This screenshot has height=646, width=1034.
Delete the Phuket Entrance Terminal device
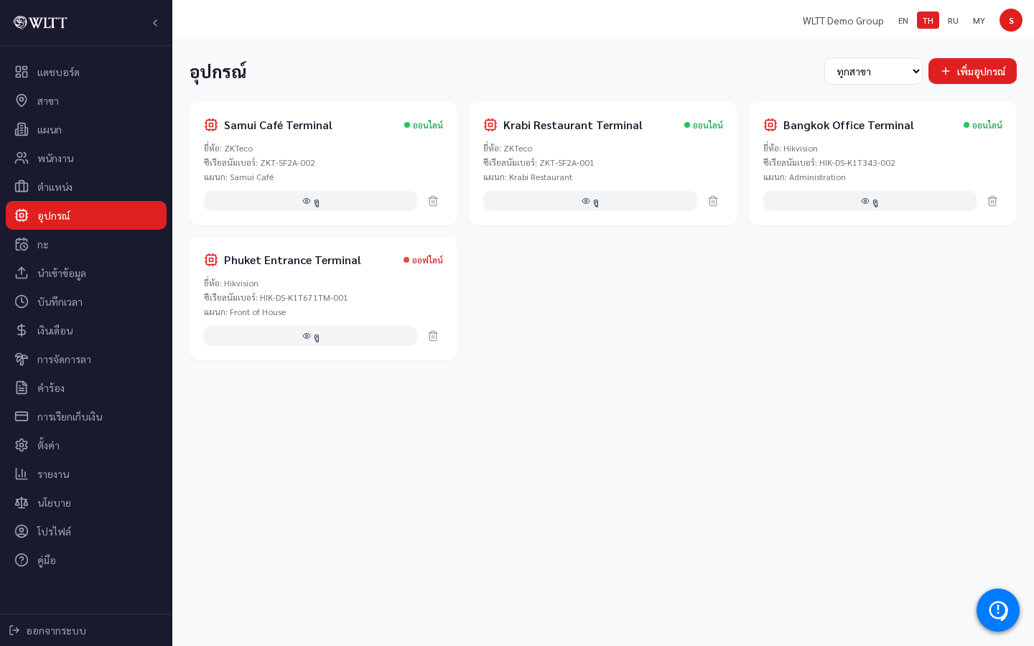point(433,336)
